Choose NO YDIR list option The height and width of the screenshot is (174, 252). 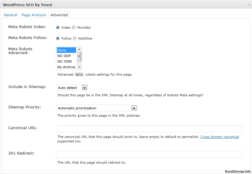(66, 61)
